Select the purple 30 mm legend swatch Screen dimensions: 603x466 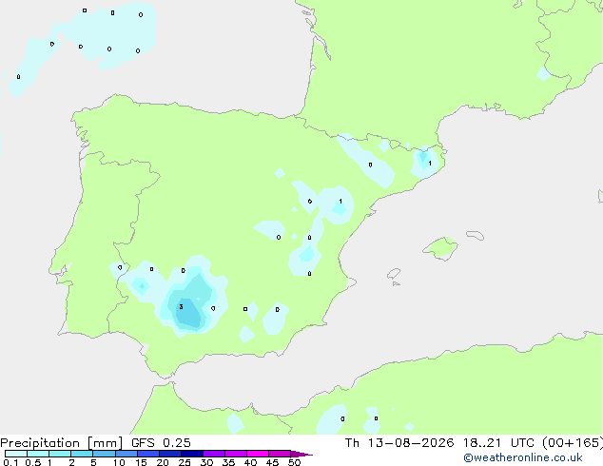[x=214, y=454]
